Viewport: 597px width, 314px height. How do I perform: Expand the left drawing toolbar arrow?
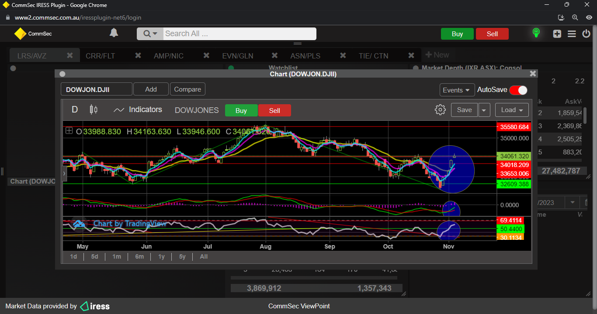(65, 173)
